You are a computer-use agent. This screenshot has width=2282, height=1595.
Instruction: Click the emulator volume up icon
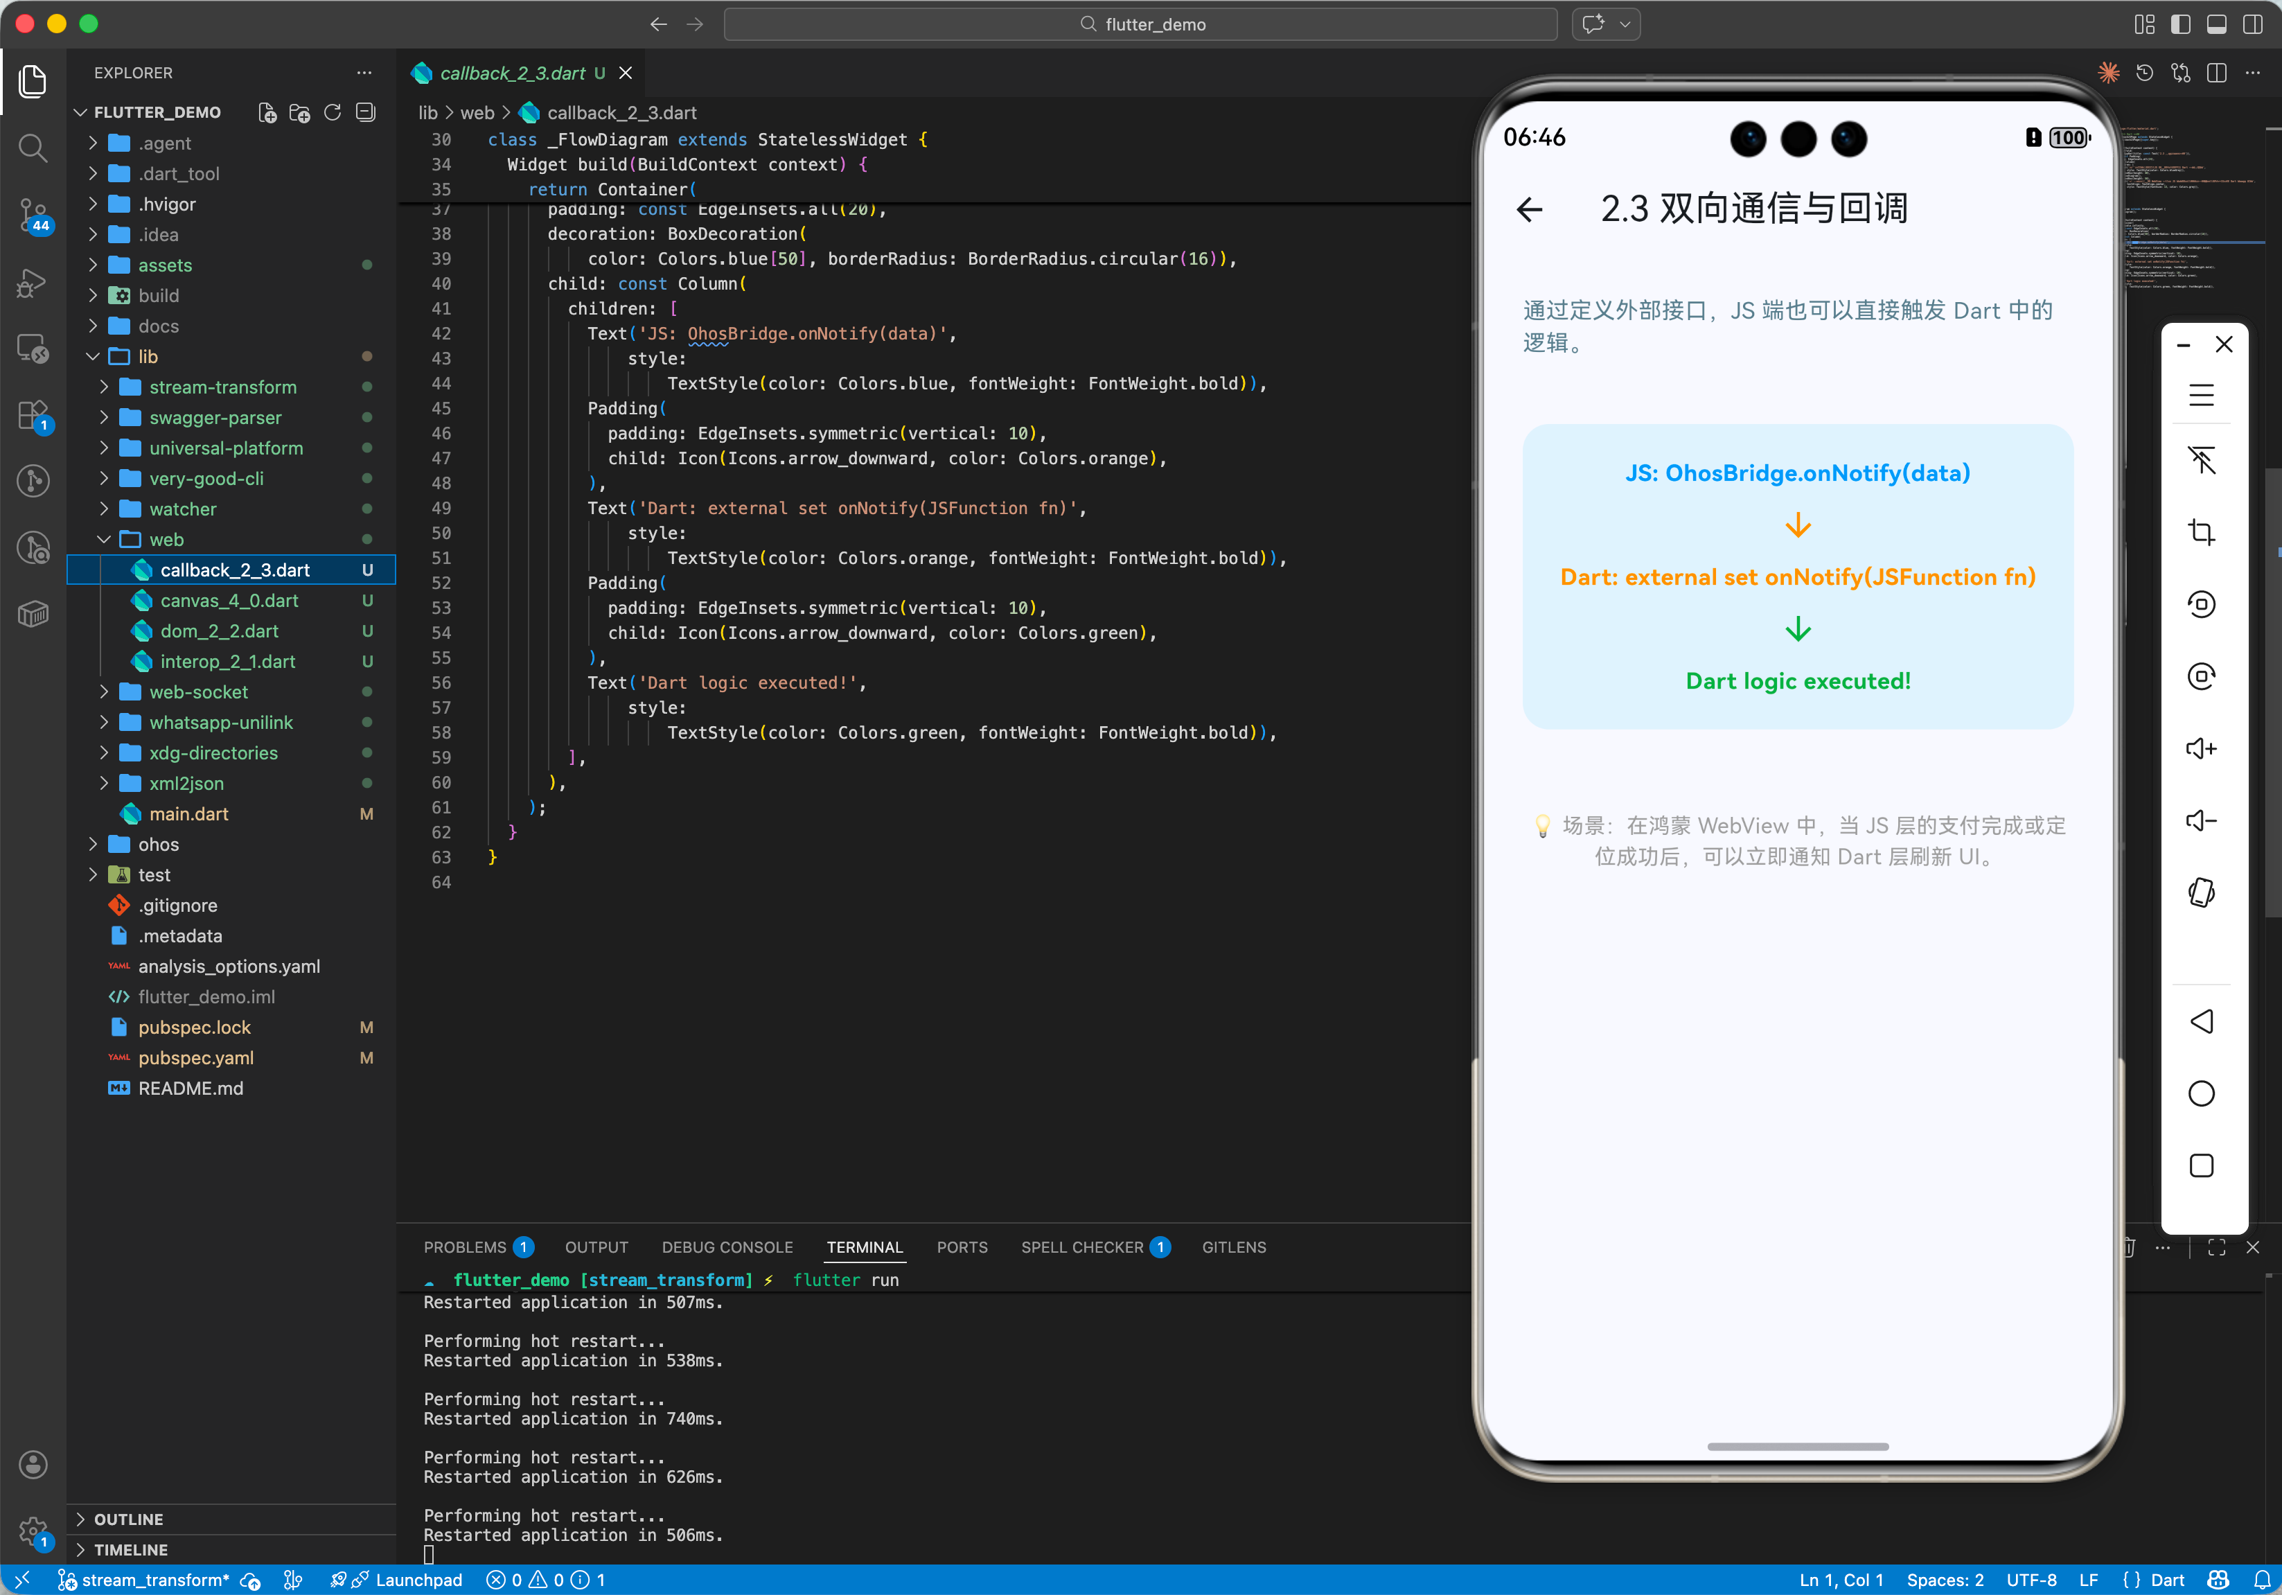tap(2200, 748)
